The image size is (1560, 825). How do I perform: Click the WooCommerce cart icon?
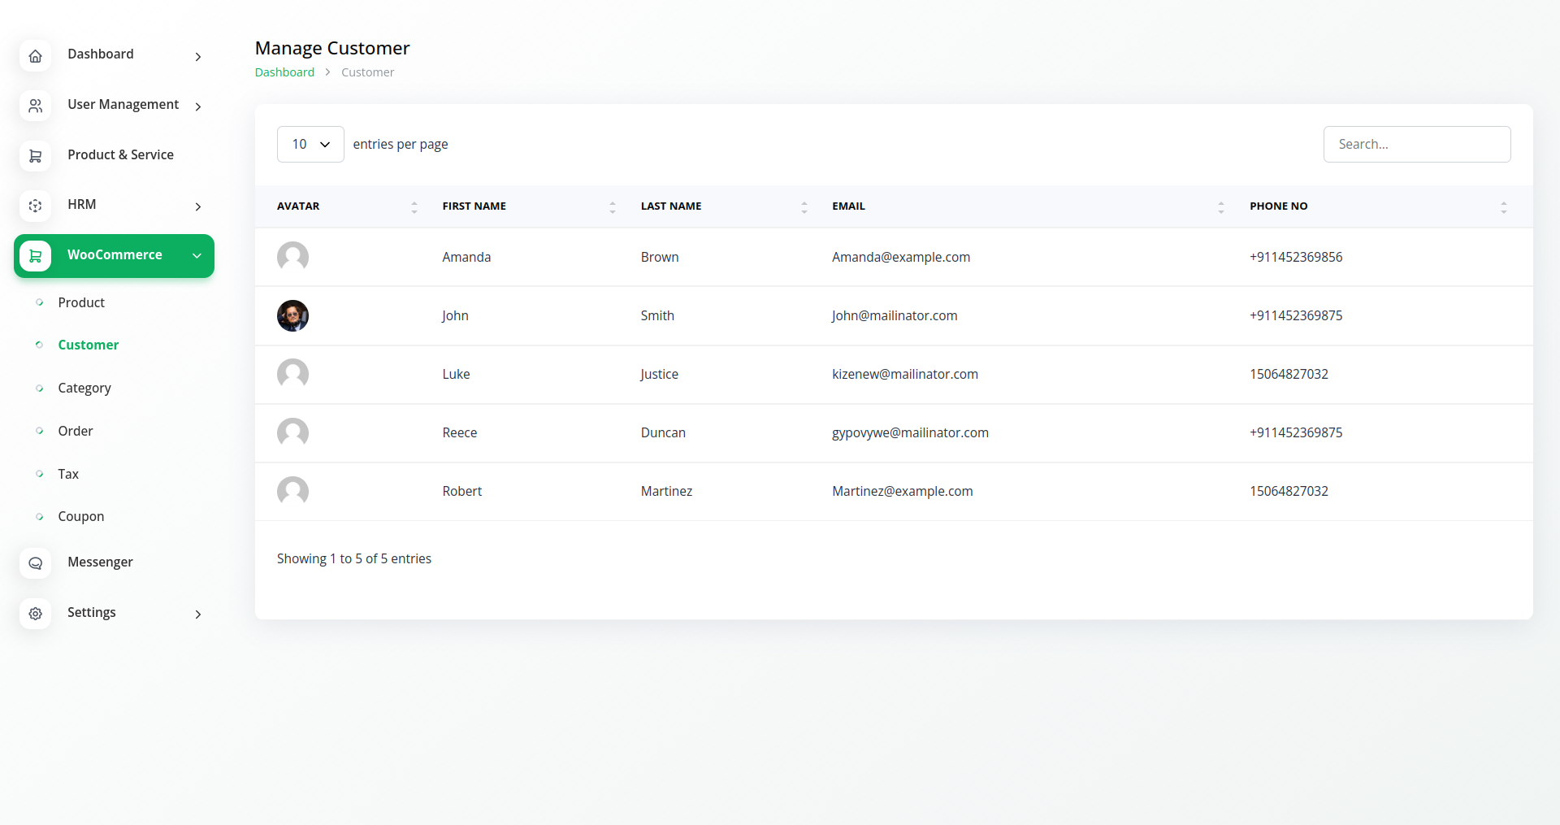click(x=35, y=256)
